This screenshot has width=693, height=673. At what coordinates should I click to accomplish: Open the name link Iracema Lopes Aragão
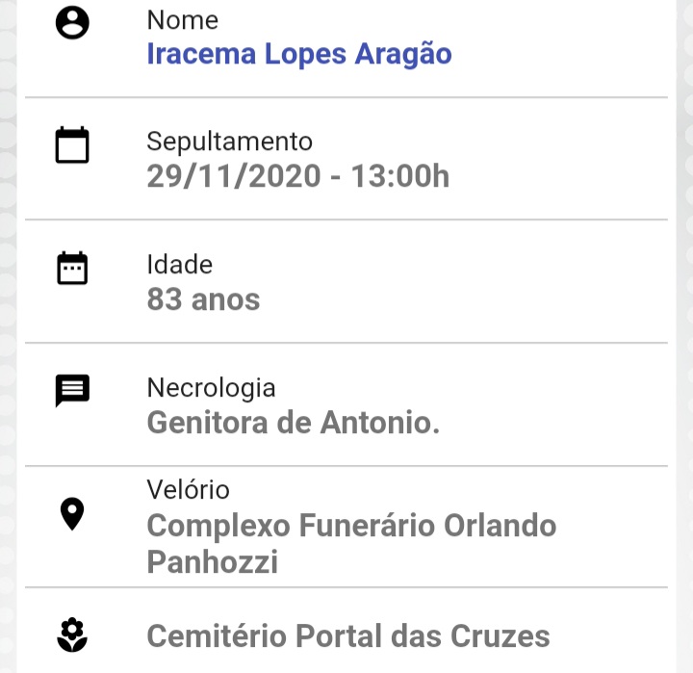point(299,55)
